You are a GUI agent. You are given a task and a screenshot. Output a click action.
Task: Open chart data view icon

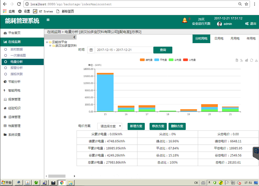[x=237, y=60]
